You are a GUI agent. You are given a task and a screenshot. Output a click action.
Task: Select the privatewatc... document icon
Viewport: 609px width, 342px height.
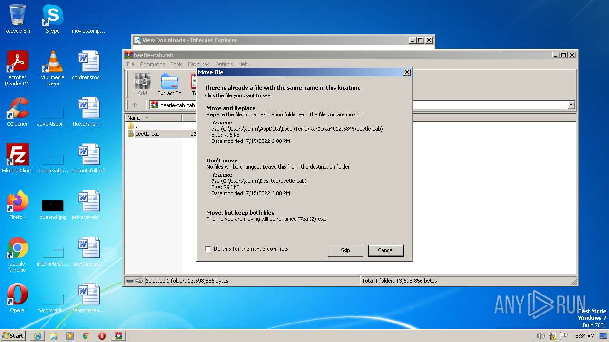(x=88, y=205)
